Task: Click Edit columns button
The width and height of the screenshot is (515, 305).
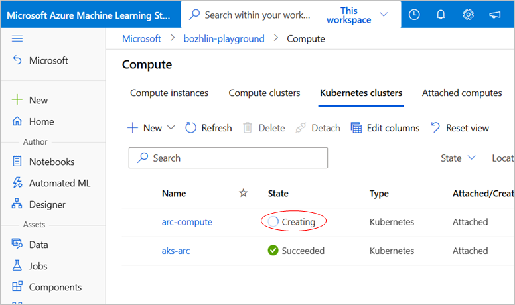Action: (385, 128)
